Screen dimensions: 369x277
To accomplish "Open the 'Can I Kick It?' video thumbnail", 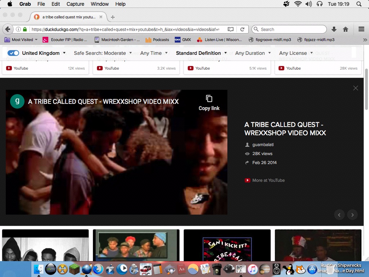I will click(x=227, y=245).
